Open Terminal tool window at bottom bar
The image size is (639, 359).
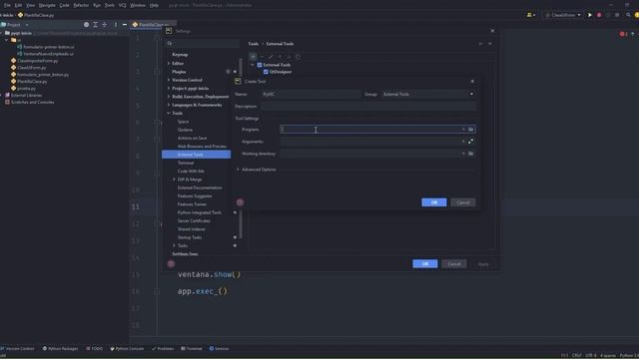[192, 349]
